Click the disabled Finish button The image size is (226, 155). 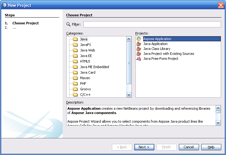point(166,147)
